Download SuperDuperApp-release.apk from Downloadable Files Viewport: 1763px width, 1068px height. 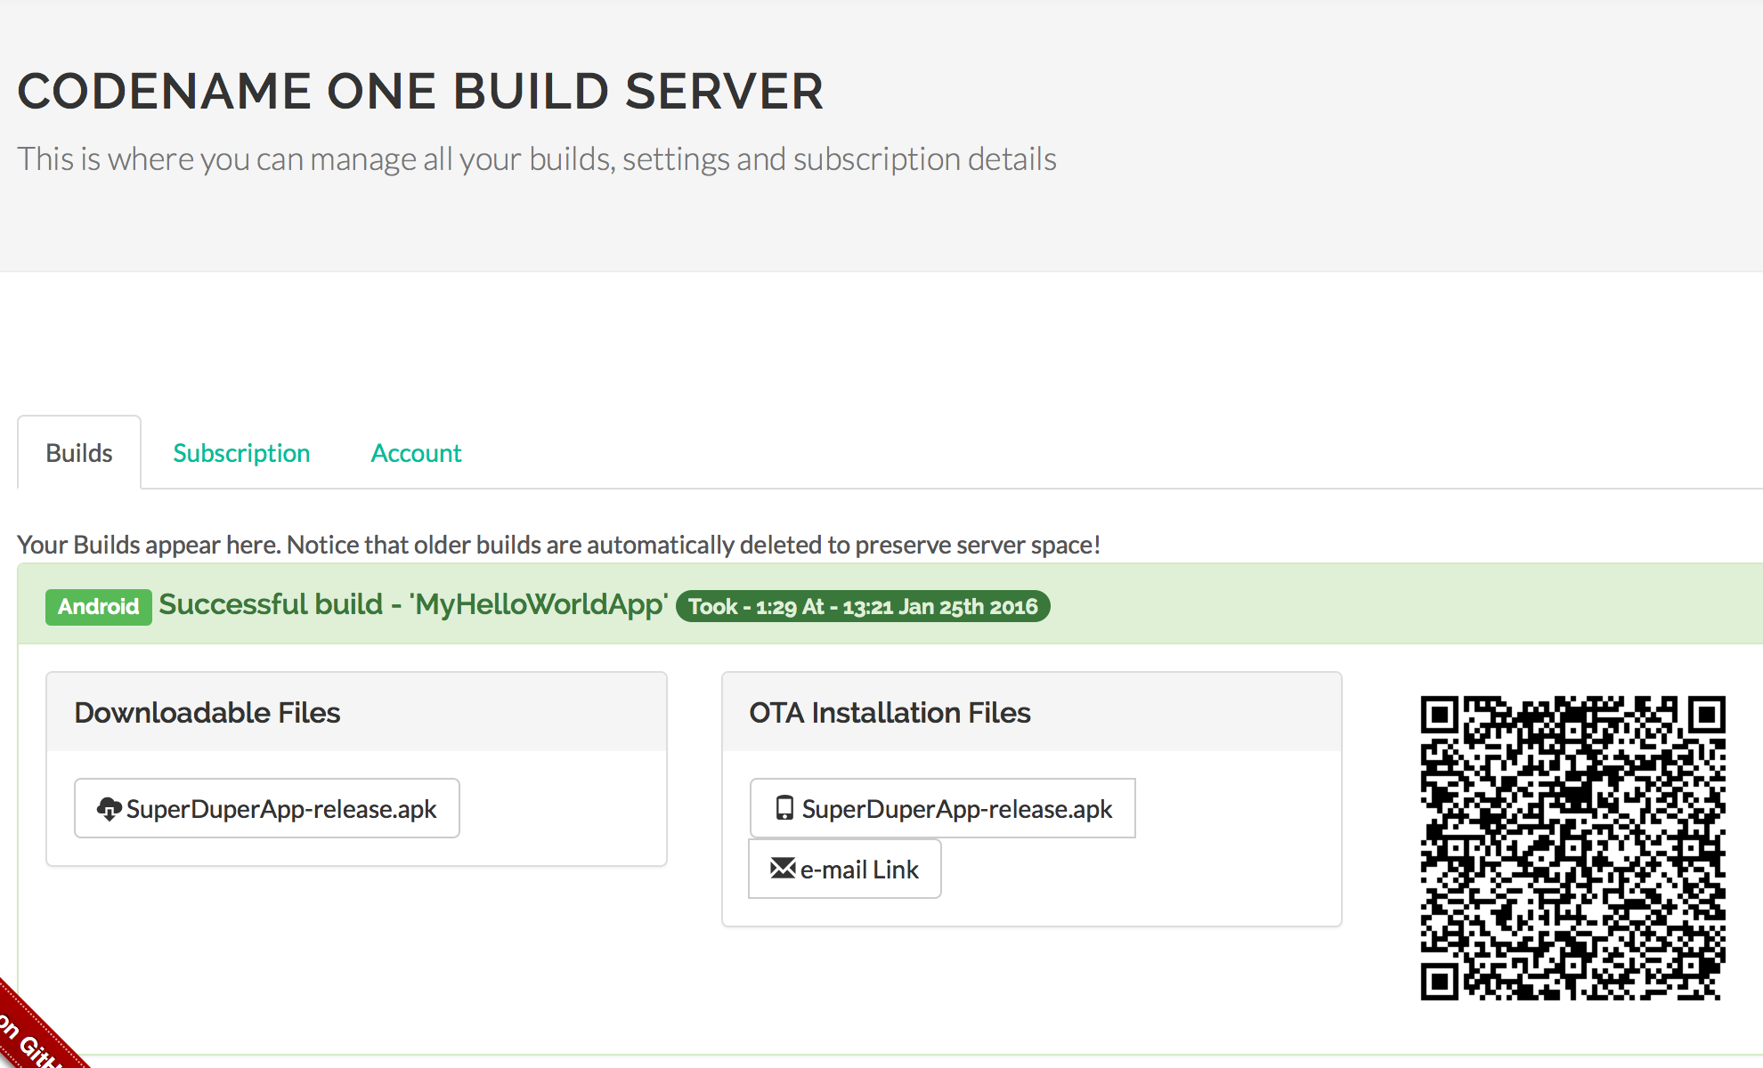267,808
